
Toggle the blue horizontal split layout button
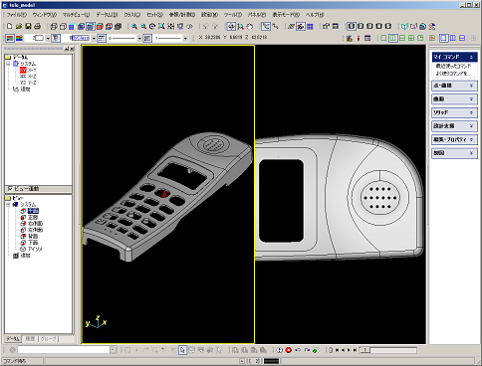pyautogui.click(x=462, y=38)
